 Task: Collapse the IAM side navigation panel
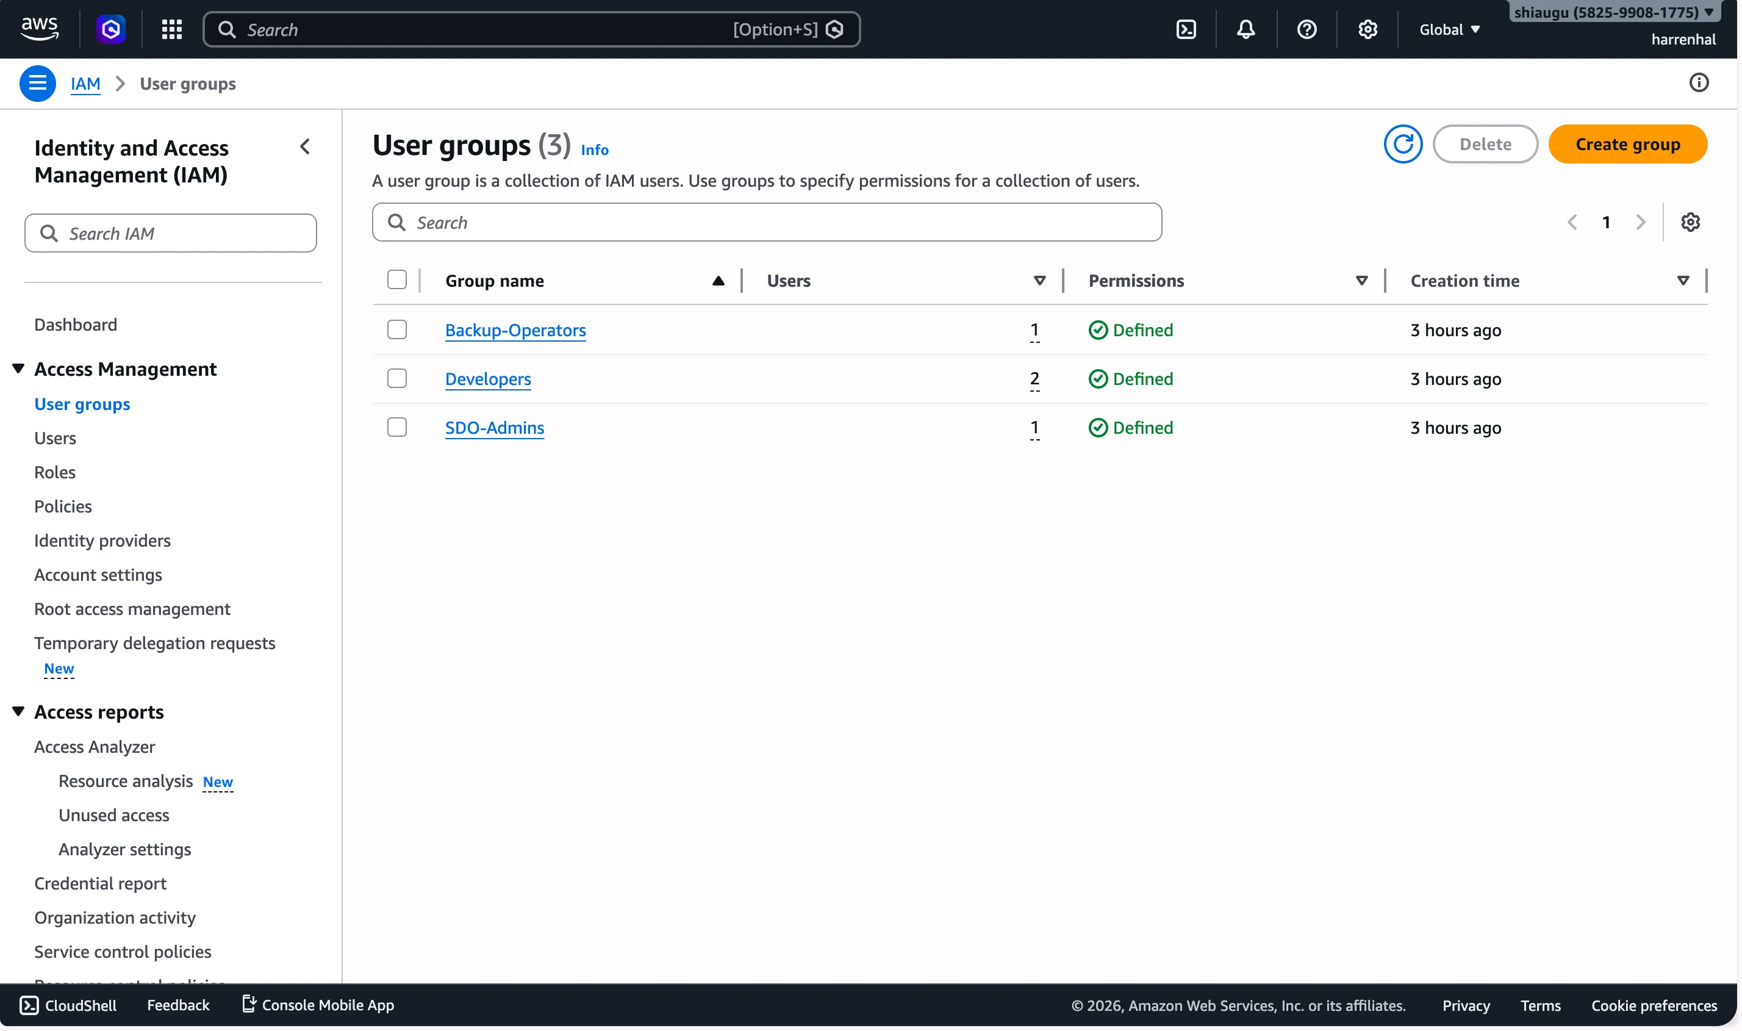pyautogui.click(x=305, y=146)
